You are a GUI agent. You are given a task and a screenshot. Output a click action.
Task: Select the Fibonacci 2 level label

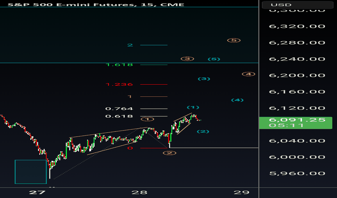point(130,45)
